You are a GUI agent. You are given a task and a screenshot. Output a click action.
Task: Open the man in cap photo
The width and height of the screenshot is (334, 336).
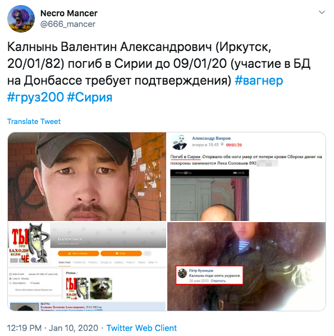[x=87, y=177]
